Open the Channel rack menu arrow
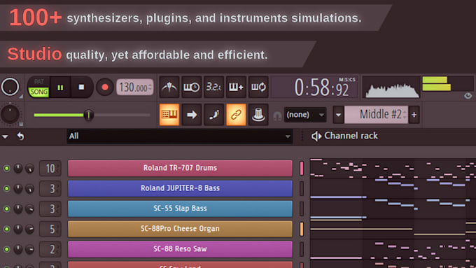 [x=5, y=136]
